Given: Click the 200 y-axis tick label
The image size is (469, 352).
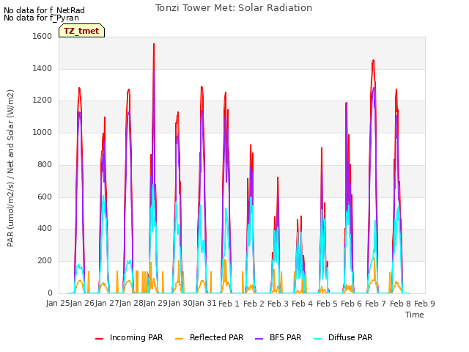Looking at the screenshot, I should [x=45, y=261].
